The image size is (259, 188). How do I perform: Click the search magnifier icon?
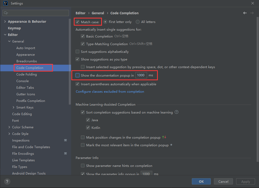[6, 13]
